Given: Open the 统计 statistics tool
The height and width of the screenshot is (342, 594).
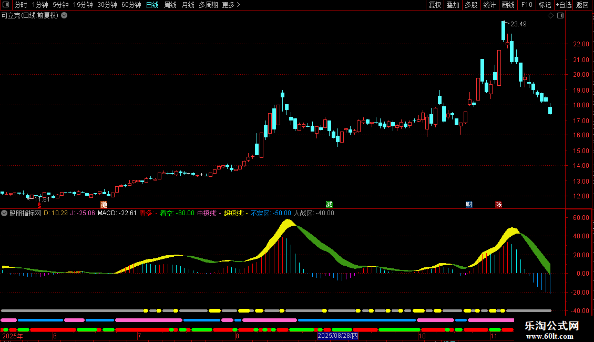Looking at the screenshot, I should 489,5.
